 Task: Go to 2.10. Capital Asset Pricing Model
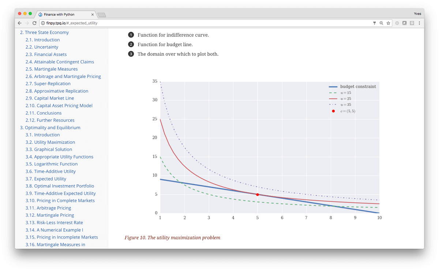(x=59, y=105)
